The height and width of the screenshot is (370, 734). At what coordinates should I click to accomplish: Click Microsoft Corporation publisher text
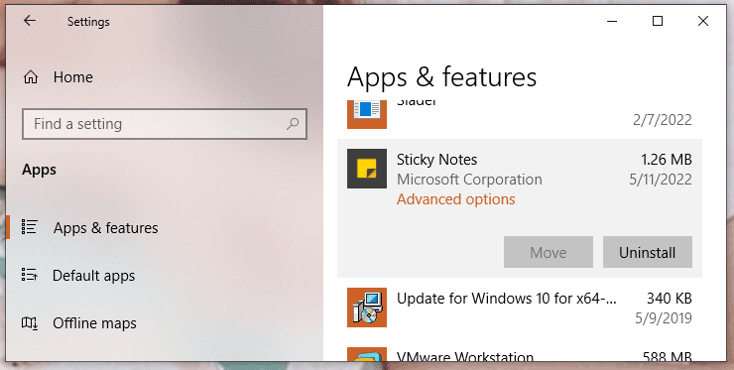[469, 180]
